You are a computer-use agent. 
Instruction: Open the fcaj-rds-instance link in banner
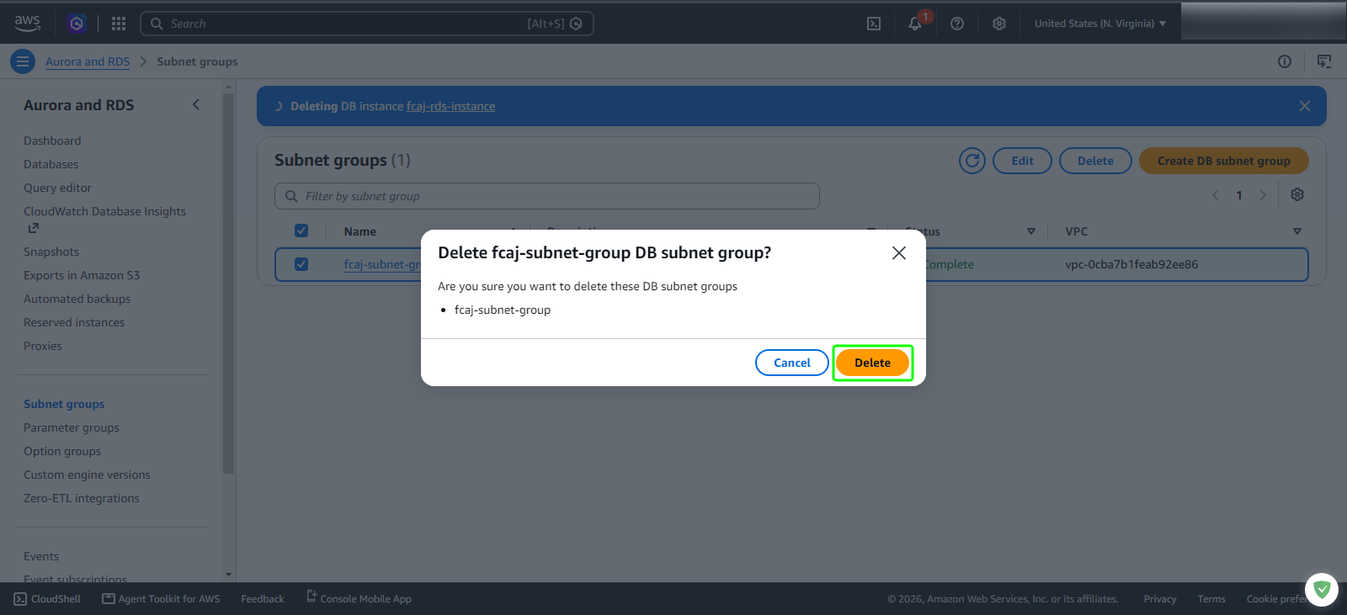pyautogui.click(x=450, y=106)
